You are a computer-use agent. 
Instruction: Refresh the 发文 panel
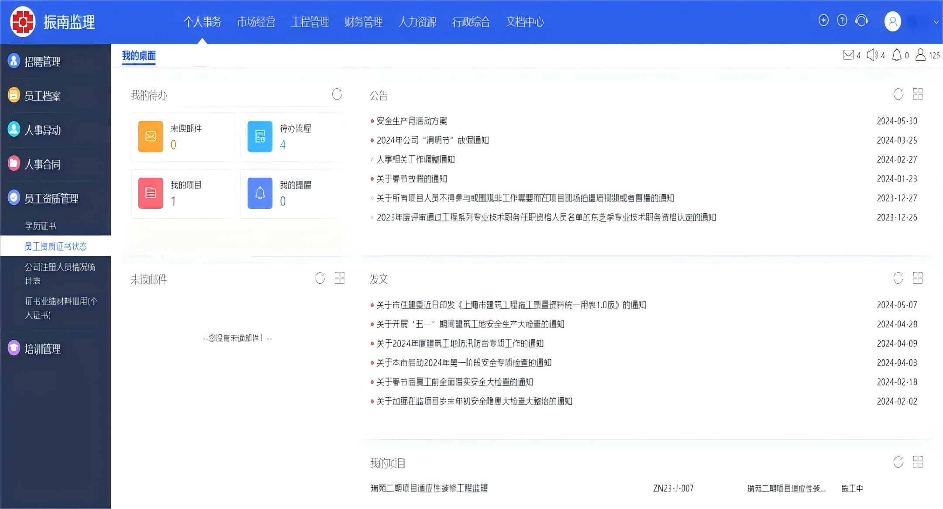898,279
